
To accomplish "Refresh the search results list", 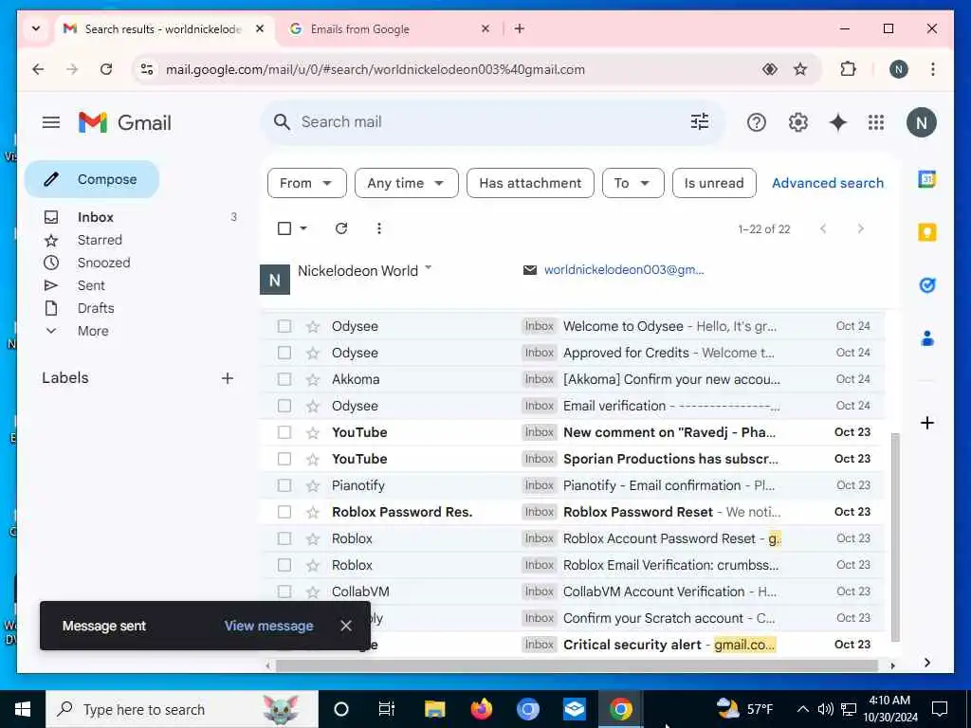I will [341, 228].
